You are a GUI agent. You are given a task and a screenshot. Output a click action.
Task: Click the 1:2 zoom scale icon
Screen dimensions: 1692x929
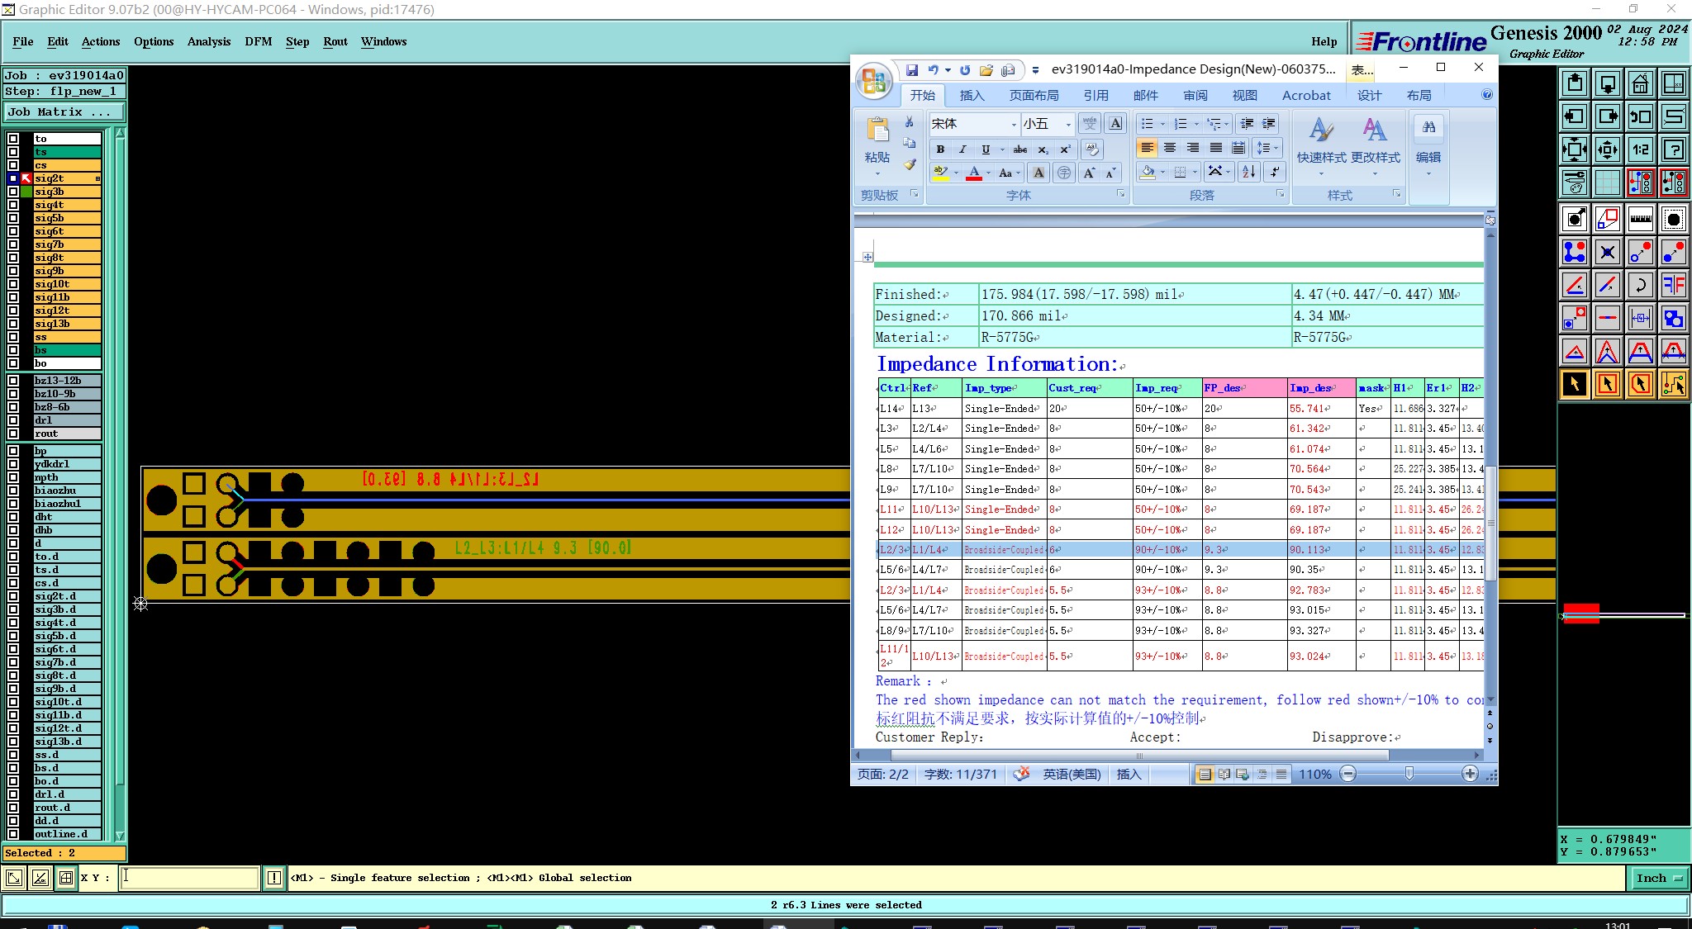click(x=1640, y=149)
